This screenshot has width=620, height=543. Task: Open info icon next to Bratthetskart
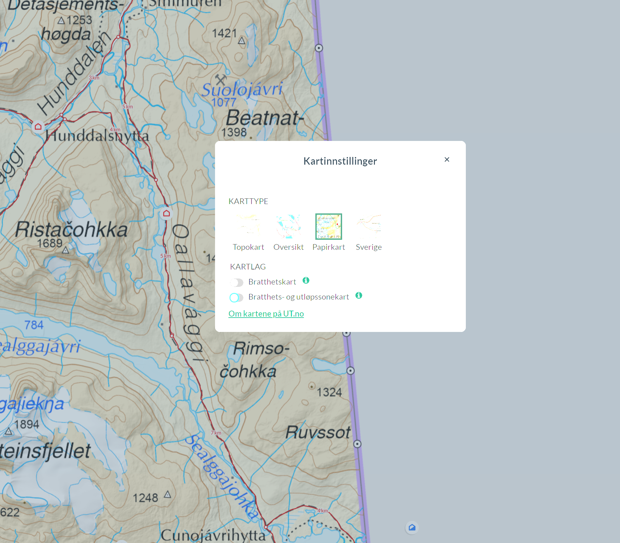click(x=306, y=281)
